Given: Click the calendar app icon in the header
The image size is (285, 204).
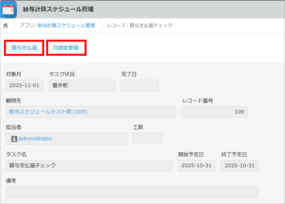Looking at the screenshot, I should click(x=8, y=9).
